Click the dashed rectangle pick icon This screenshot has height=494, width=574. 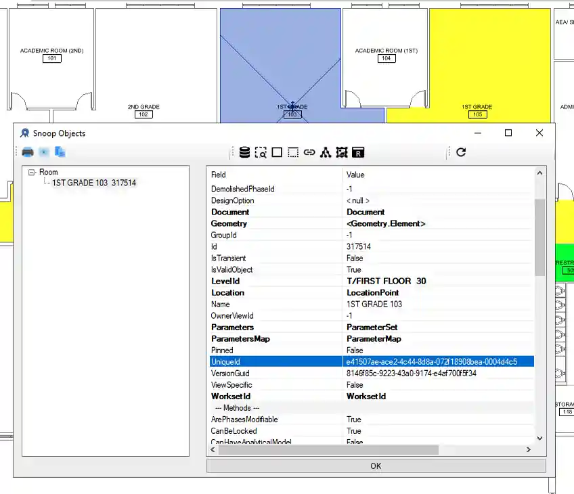point(293,152)
